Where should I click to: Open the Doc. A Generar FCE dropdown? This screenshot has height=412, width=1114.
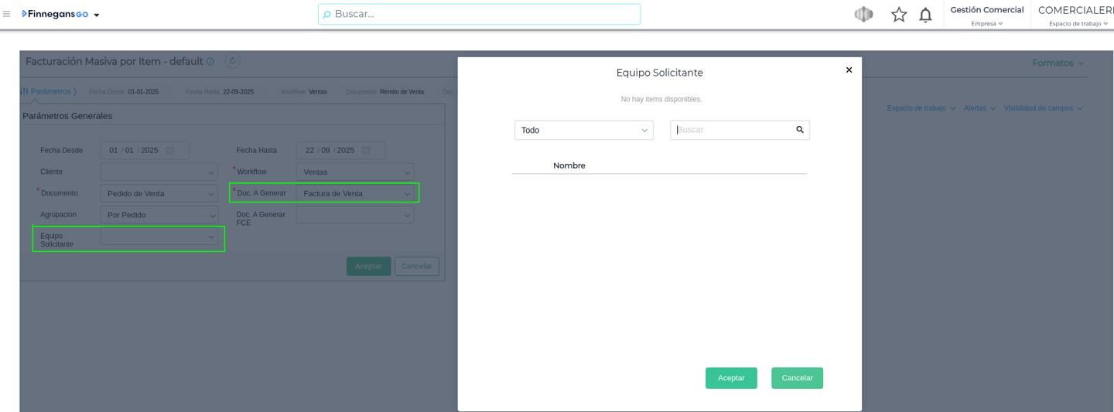(355, 215)
